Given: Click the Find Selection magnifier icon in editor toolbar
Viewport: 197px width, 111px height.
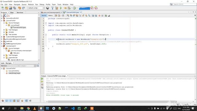Looking at the screenshot, I should click(68, 16).
